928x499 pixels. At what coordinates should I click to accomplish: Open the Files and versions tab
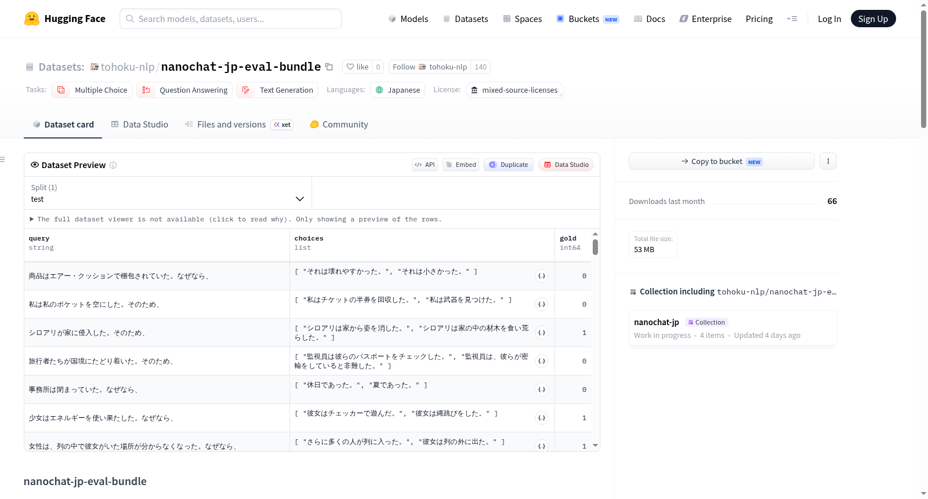tap(239, 124)
